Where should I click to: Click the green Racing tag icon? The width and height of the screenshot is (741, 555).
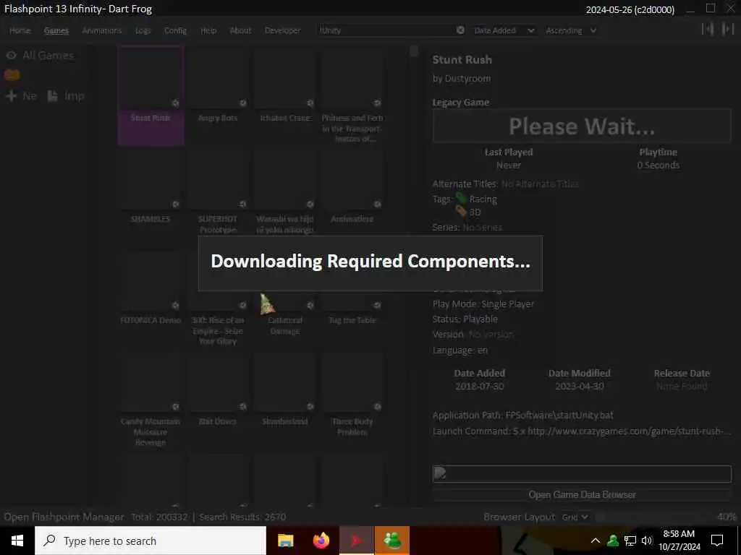(x=461, y=198)
